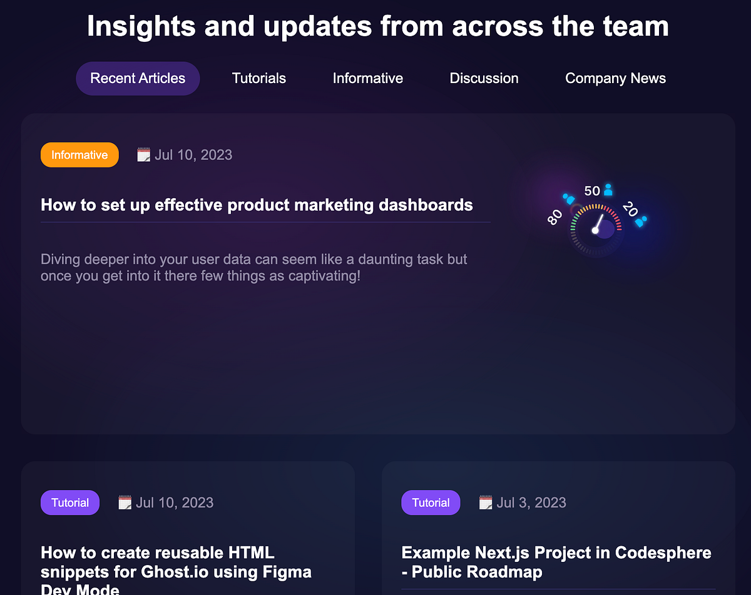
Task: Open the product marketing dashboards article
Action: (257, 204)
